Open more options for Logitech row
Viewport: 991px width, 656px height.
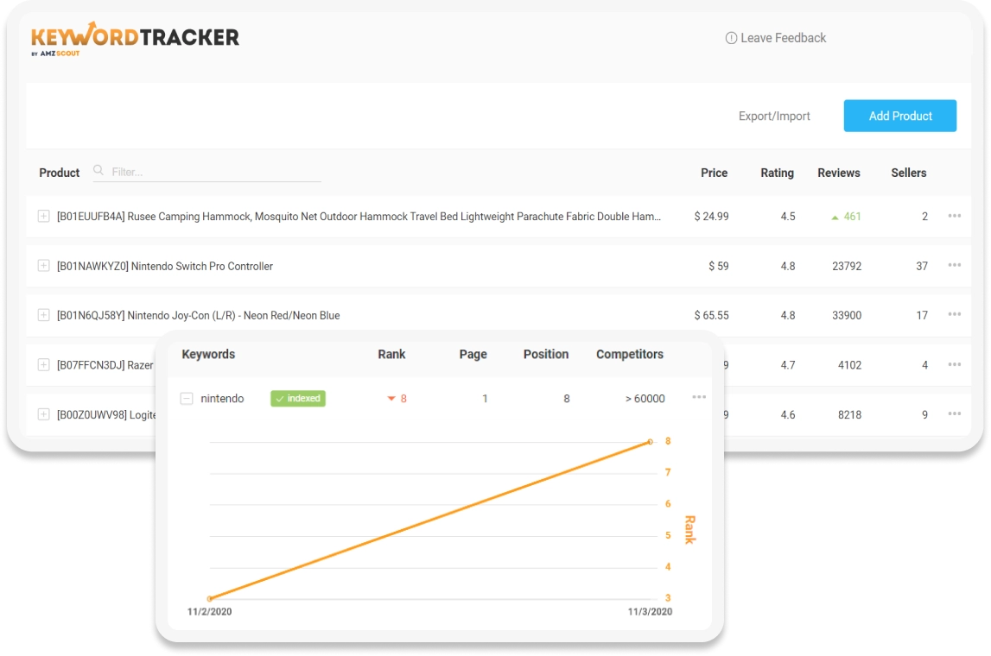955,413
